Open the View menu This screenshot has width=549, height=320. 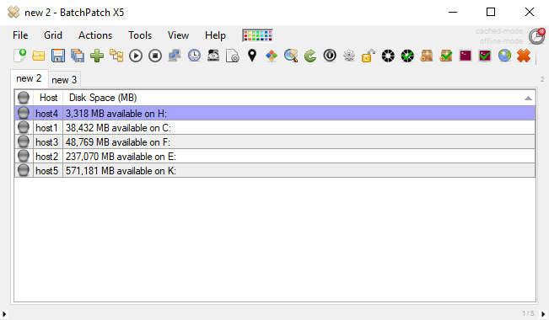point(178,35)
